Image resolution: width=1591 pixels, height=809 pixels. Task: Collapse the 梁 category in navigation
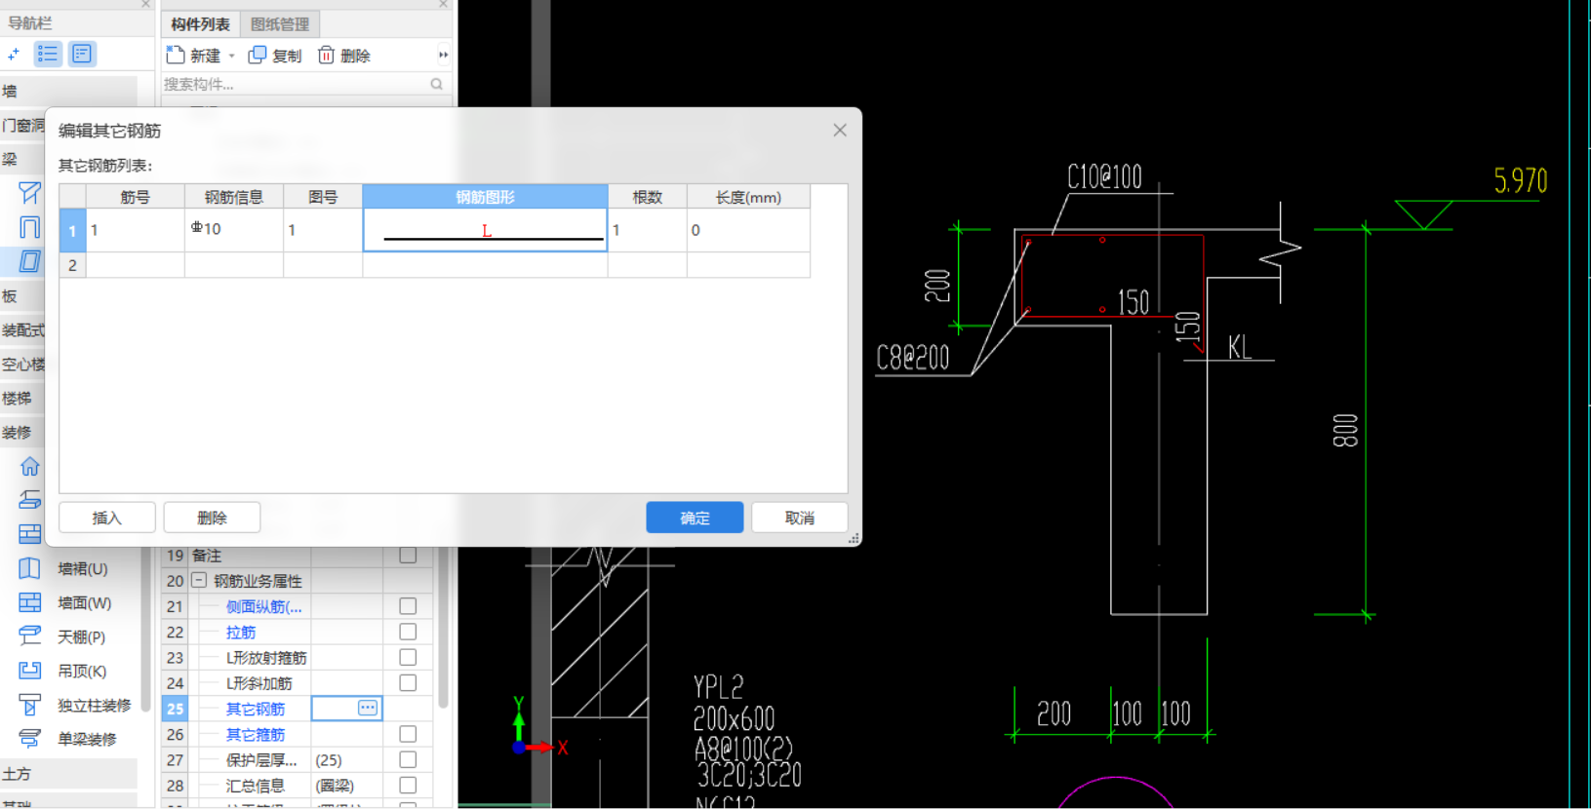(x=22, y=159)
